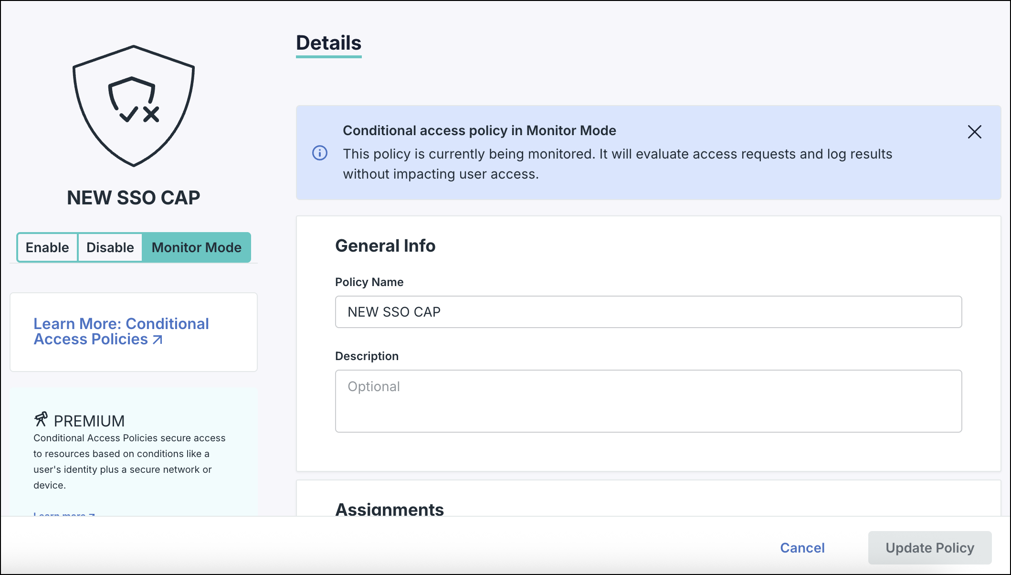
Task: Open Learn More: Conditional Access Policies link
Action: tap(121, 331)
